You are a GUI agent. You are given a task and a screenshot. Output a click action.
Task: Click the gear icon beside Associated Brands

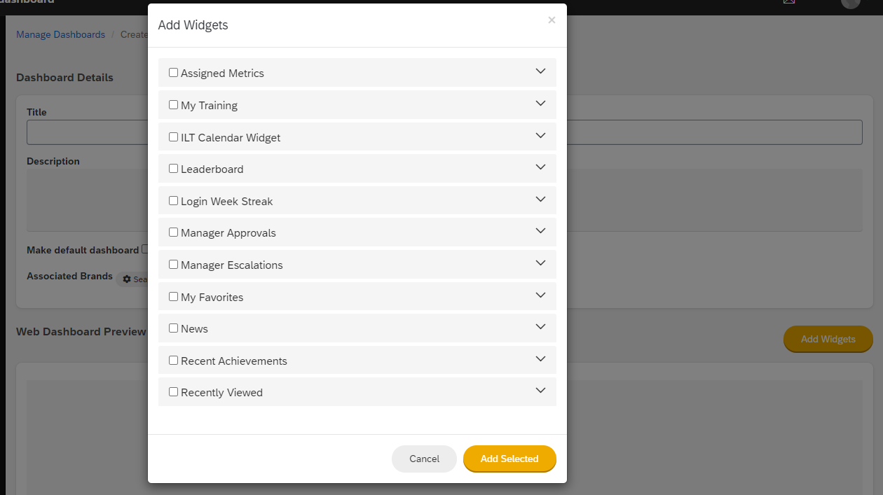click(127, 279)
